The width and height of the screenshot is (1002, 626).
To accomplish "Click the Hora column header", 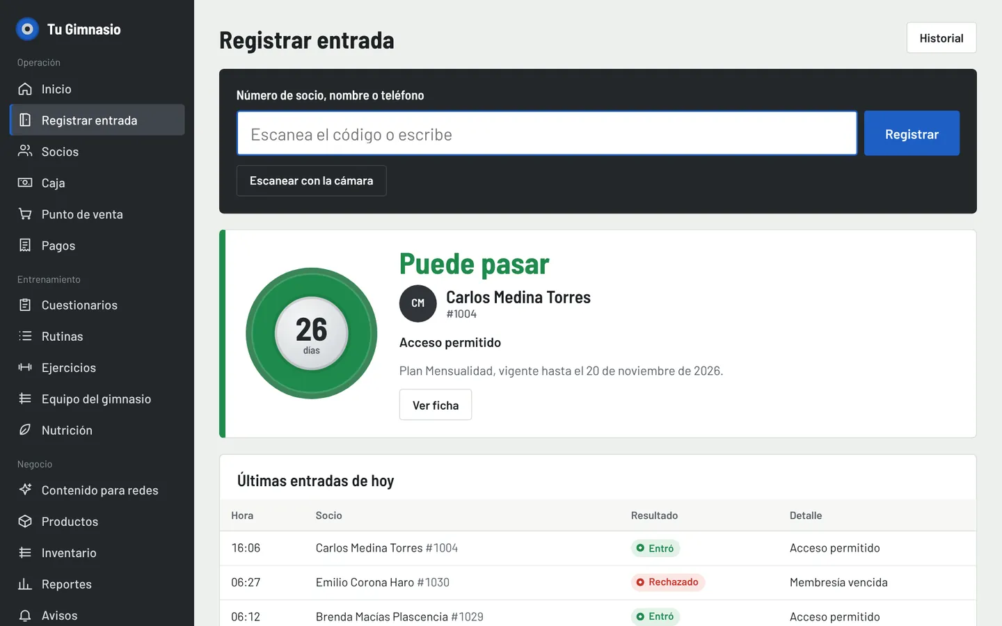I will click(242, 515).
